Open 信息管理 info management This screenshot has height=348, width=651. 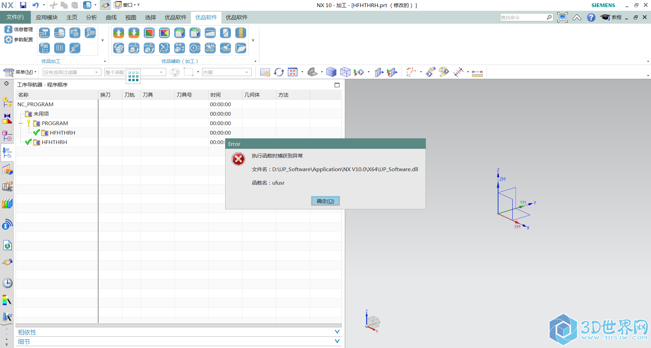point(19,29)
